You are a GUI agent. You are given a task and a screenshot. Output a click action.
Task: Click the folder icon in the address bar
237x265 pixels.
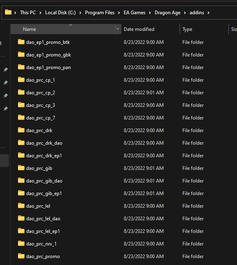click(x=8, y=12)
